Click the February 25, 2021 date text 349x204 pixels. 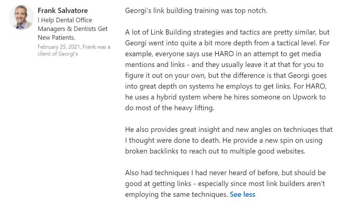(x=59, y=47)
